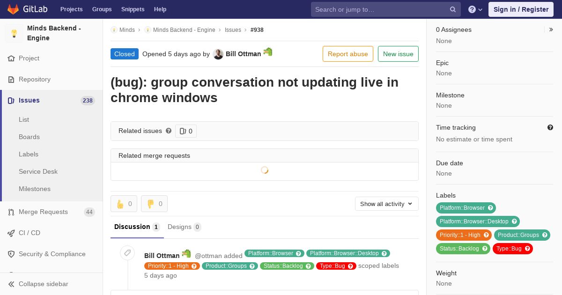
Task: Open the Service Desk sidebar item
Action: (38, 171)
